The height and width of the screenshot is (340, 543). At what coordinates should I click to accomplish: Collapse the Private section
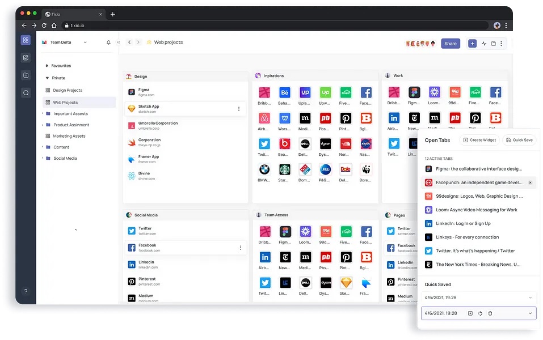tap(47, 78)
